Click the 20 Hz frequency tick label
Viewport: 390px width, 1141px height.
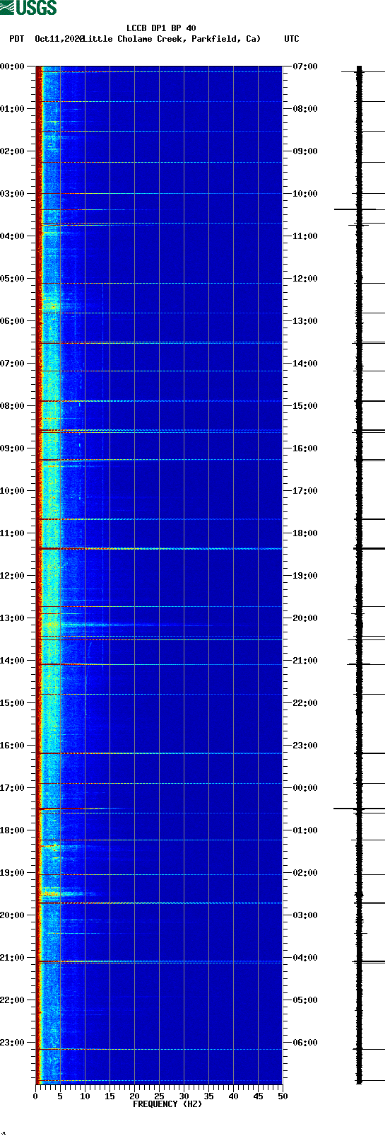tap(134, 1096)
